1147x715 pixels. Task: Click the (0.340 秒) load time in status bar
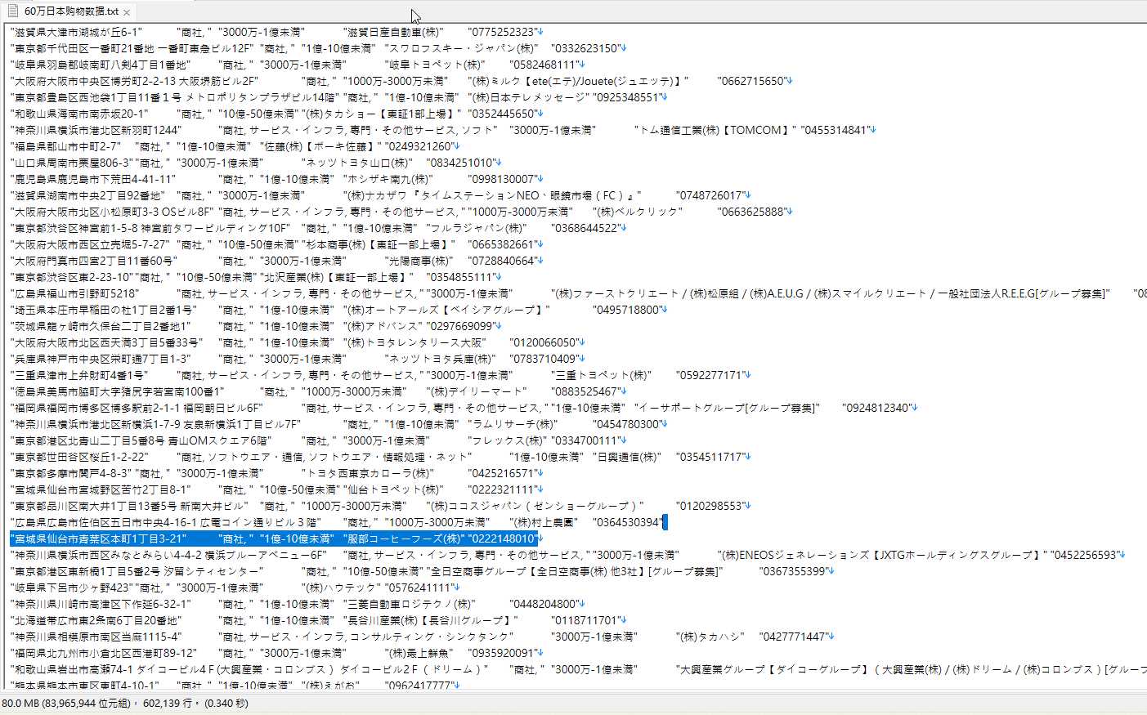pyautogui.click(x=226, y=703)
